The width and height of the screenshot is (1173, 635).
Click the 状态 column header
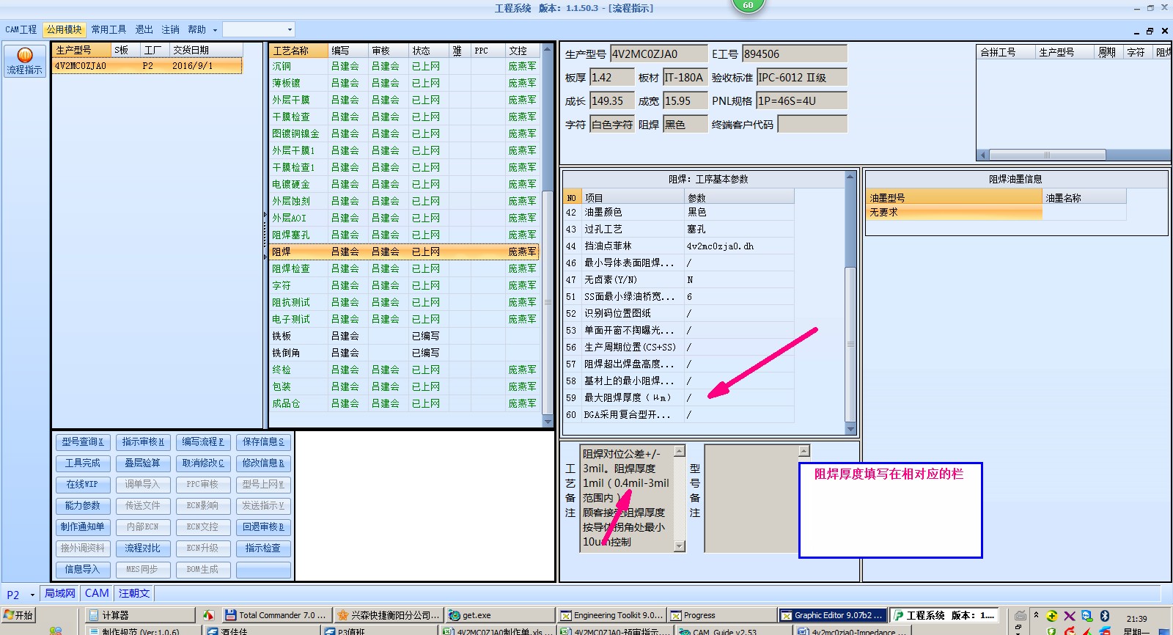pyautogui.click(x=428, y=51)
